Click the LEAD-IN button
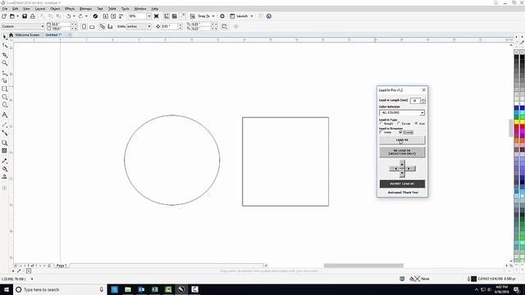The image size is (525, 295). [402, 140]
